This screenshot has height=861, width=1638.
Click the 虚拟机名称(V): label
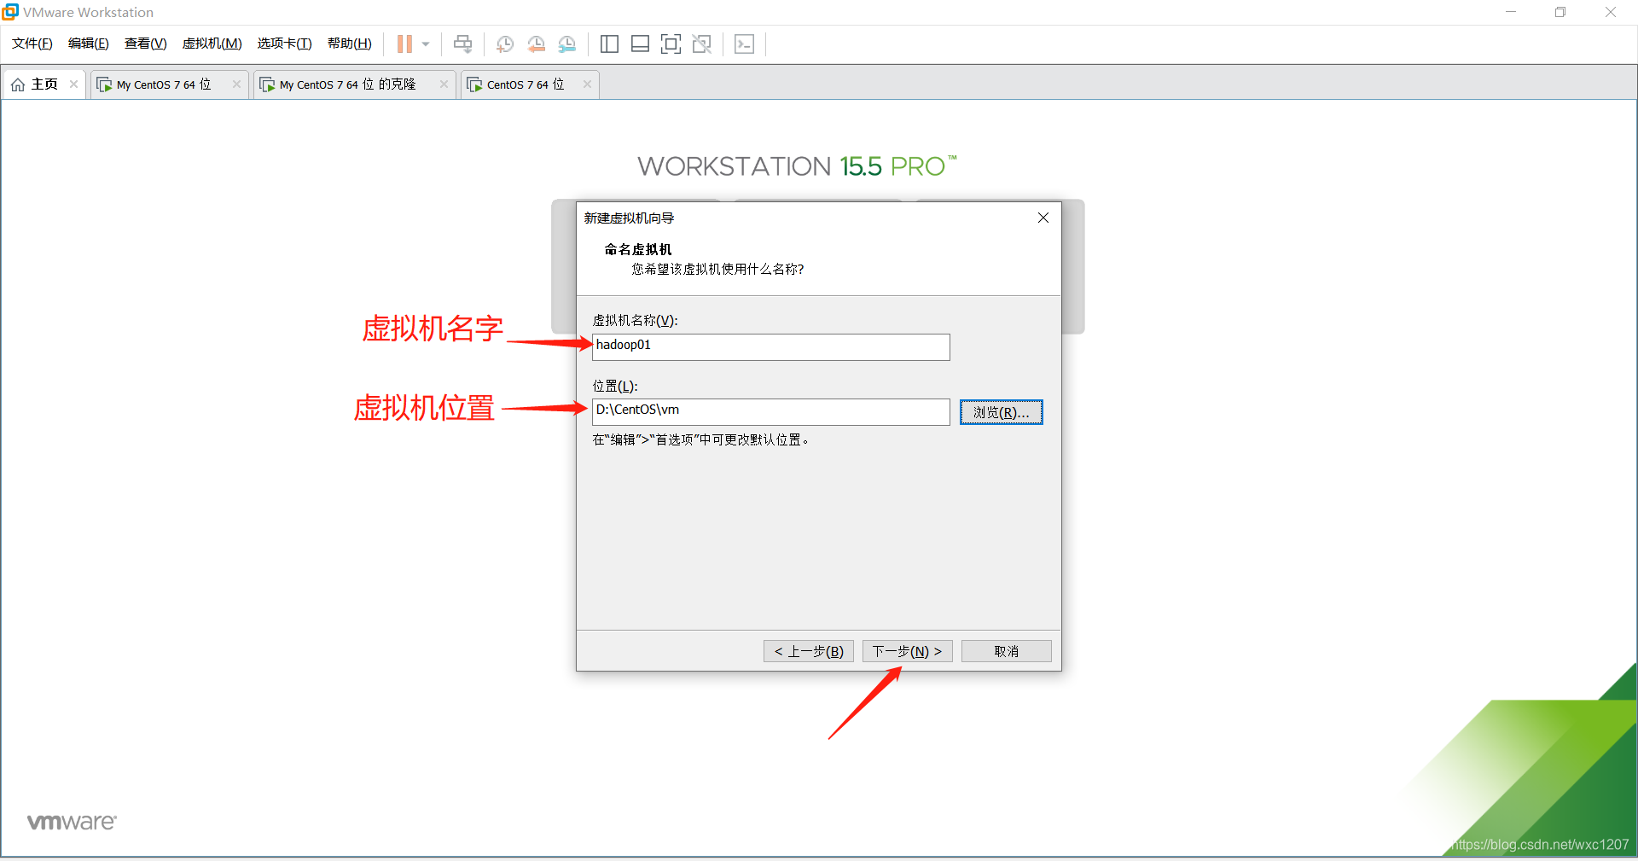[x=636, y=320]
